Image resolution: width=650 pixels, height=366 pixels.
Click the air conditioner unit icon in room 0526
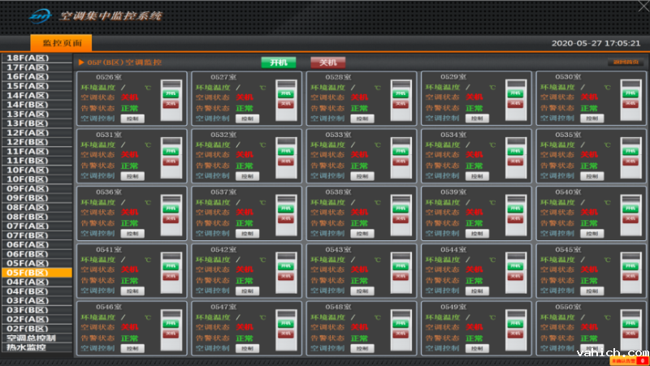tap(171, 100)
